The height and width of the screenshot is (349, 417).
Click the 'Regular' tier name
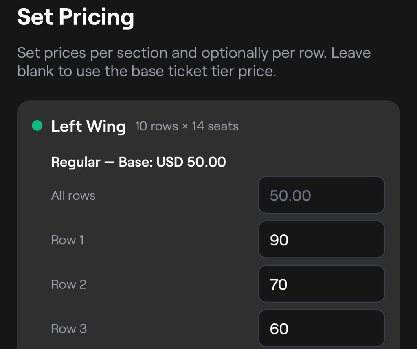coord(76,162)
